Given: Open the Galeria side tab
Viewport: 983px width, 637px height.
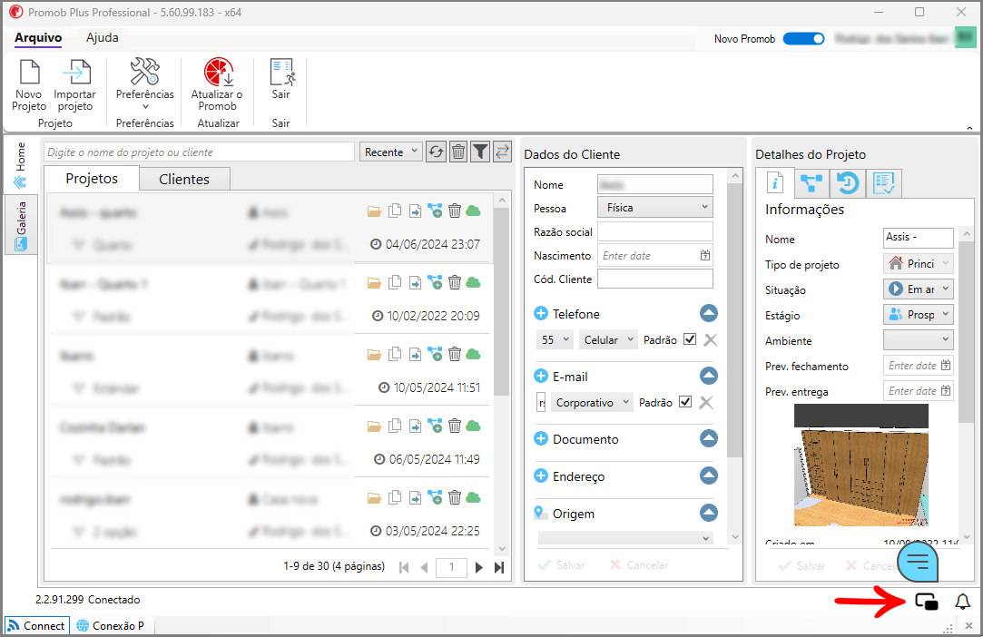Looking at the screenshot, I should coord(21,224).
